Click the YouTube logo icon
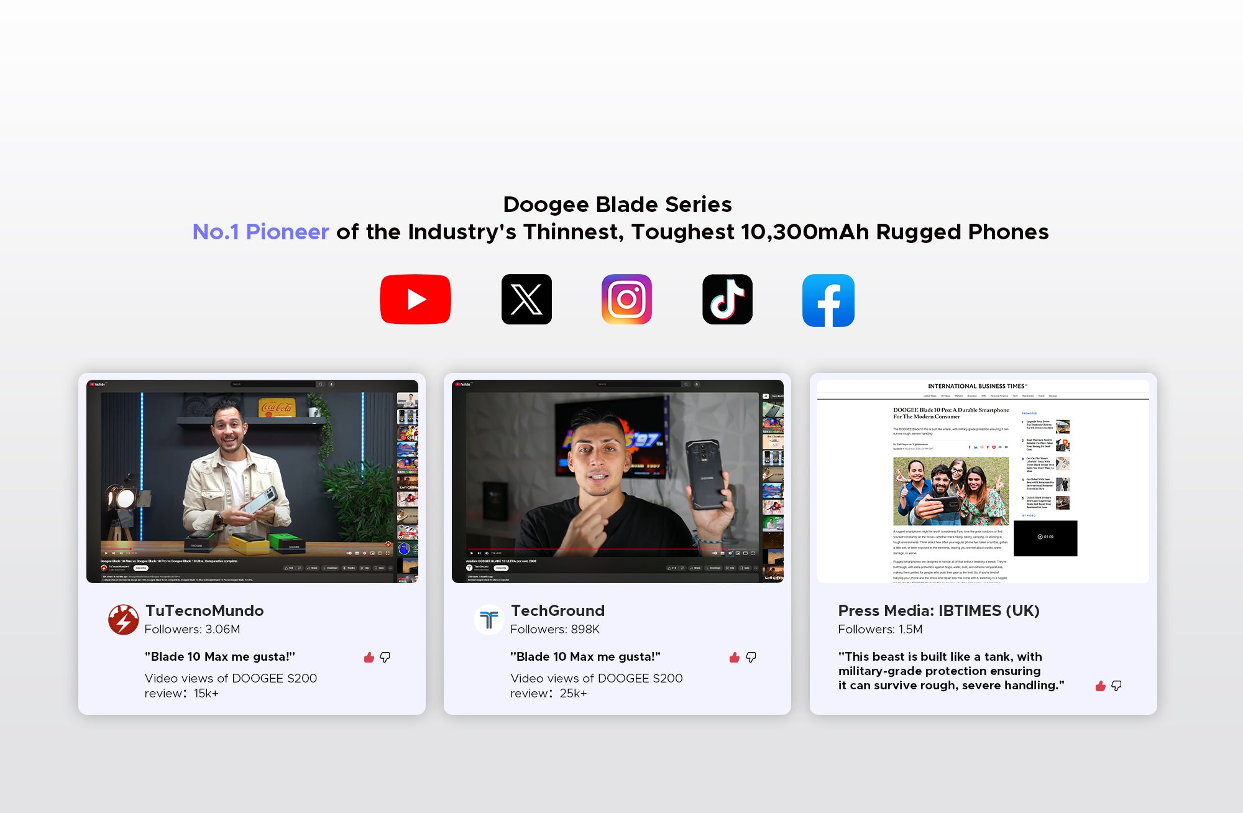 point(415,299)
